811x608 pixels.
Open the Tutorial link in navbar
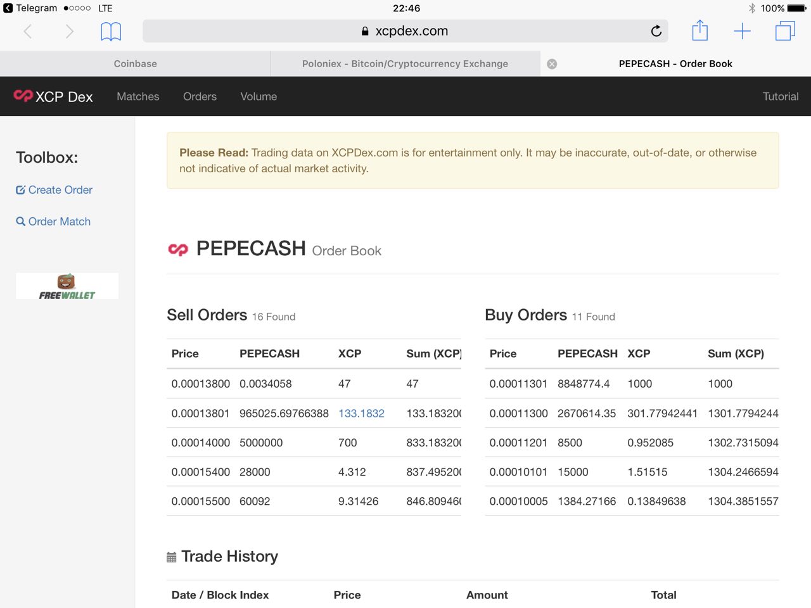coord(781,96)
